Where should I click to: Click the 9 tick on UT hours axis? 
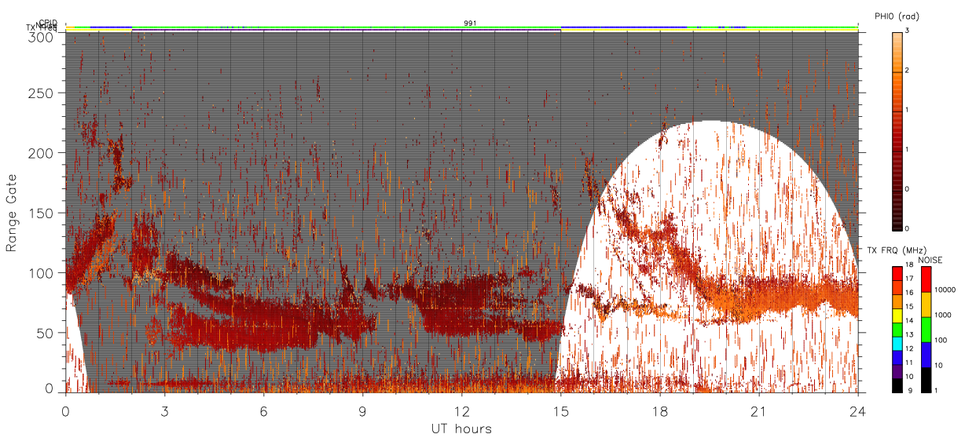pyautogui.click(x=363, y=411)
